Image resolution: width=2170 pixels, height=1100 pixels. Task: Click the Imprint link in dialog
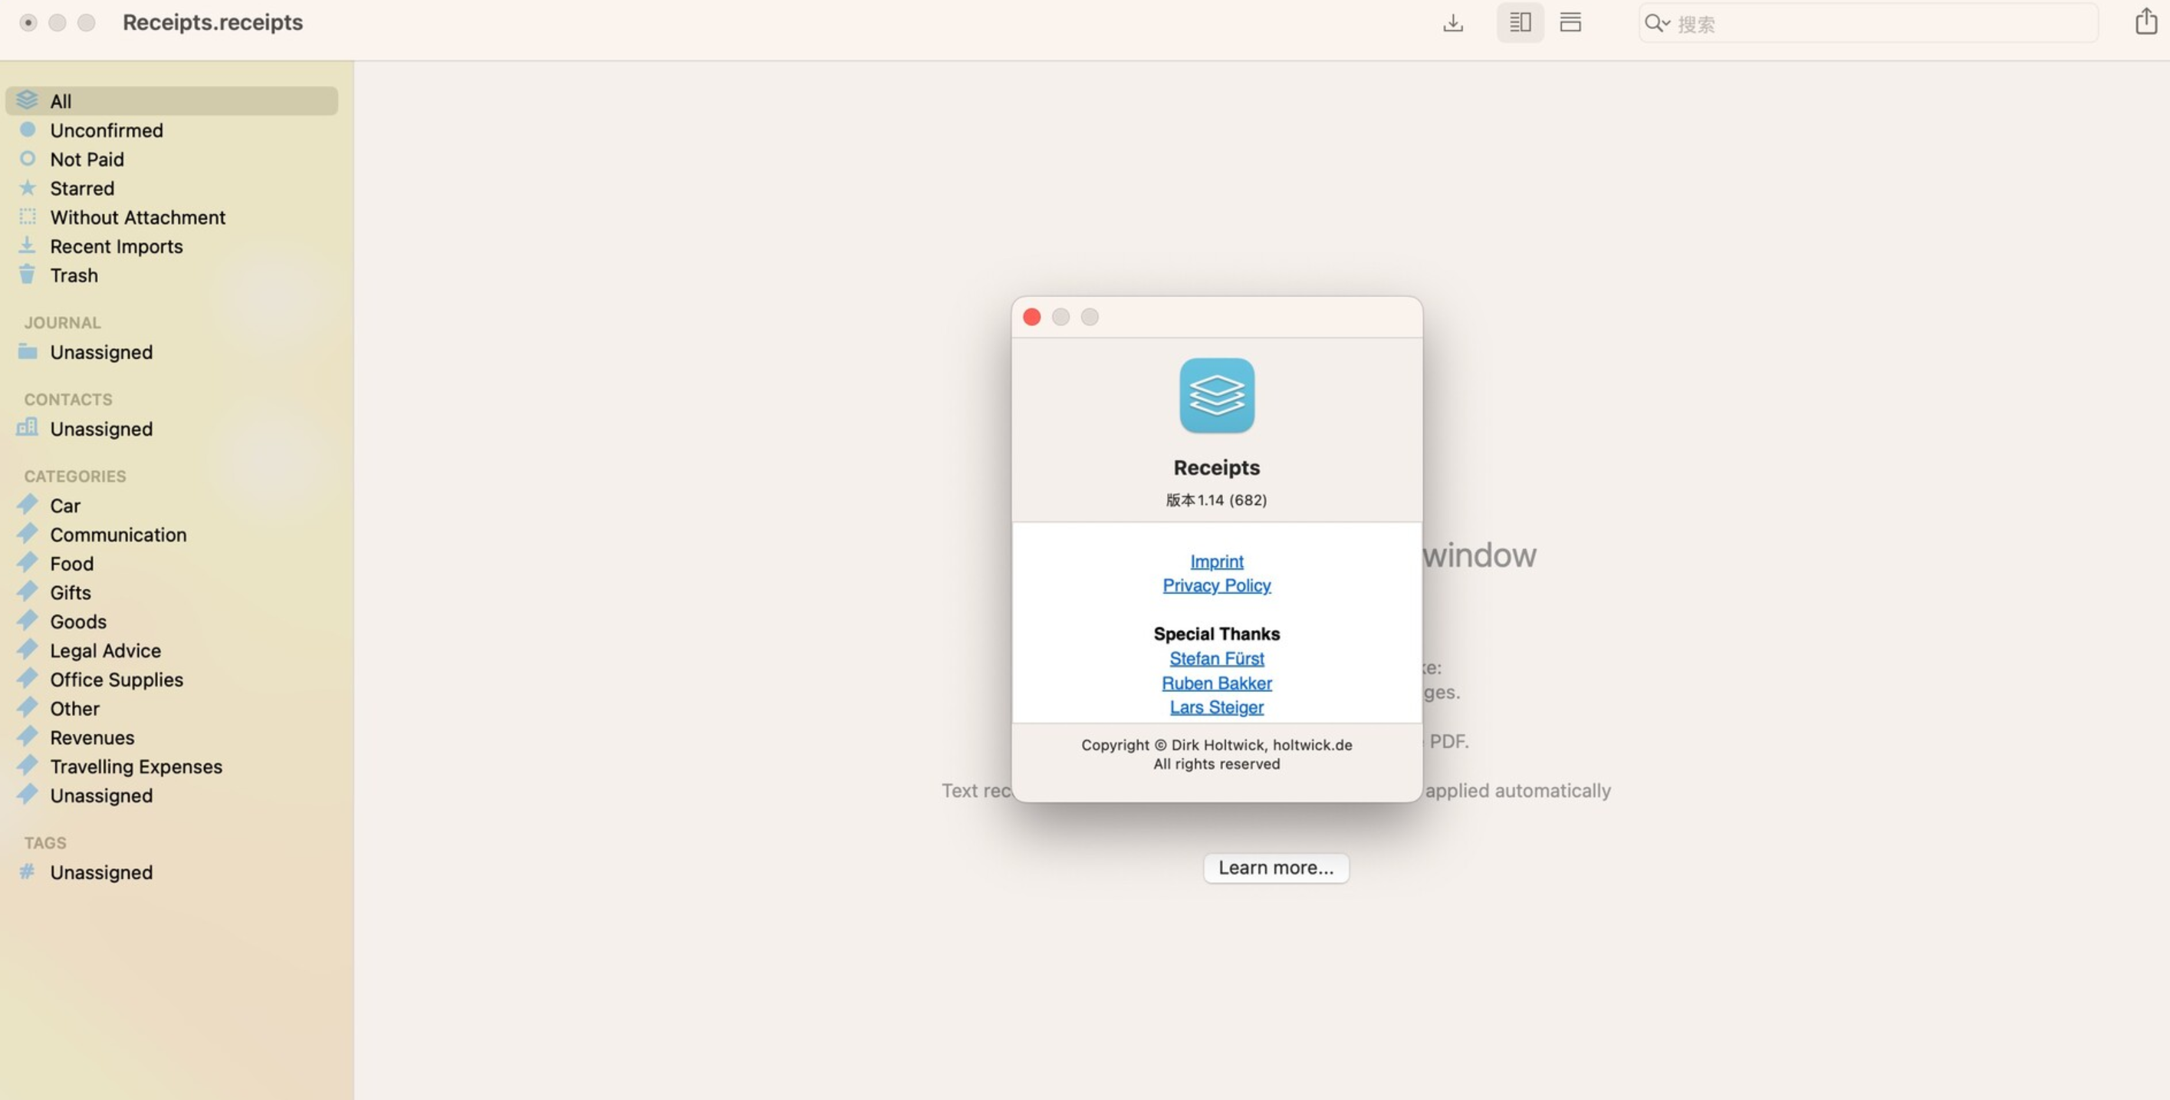(x=1215, y=562)
